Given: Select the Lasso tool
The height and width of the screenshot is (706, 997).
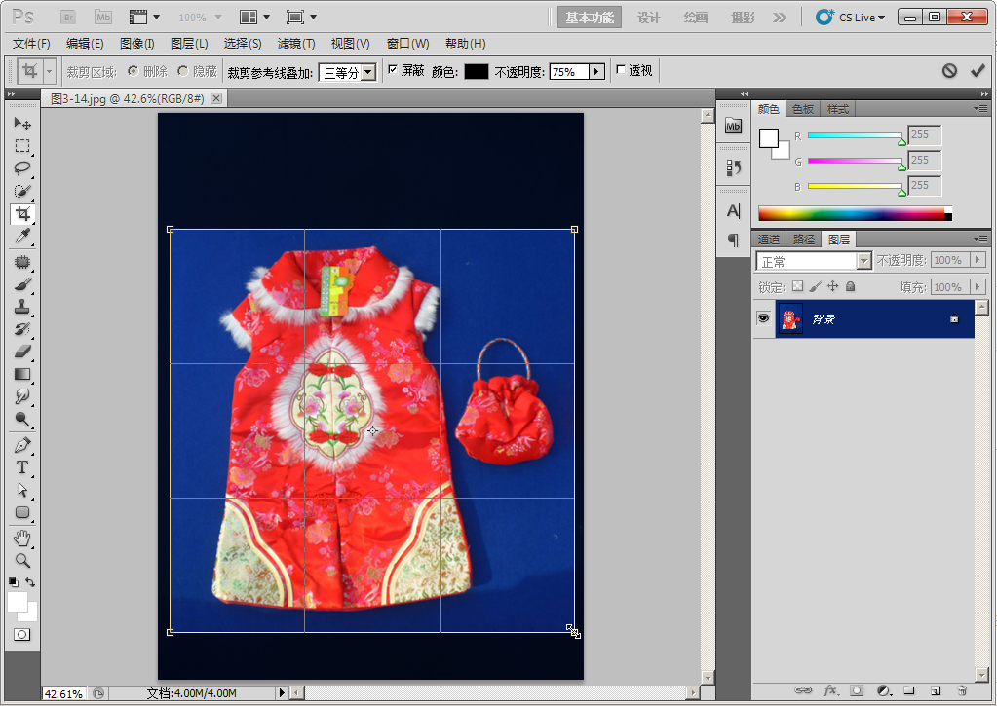Looking at the screenshot, I should tap(22, 167).
